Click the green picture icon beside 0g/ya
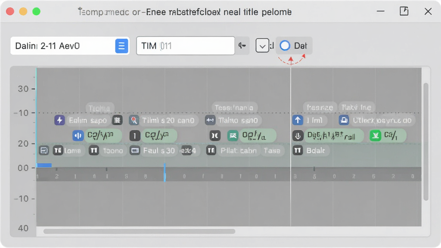 pyautogui.click(x=233, y=136)
